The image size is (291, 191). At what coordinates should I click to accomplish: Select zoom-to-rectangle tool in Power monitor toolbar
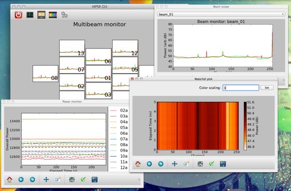[58, 179]
